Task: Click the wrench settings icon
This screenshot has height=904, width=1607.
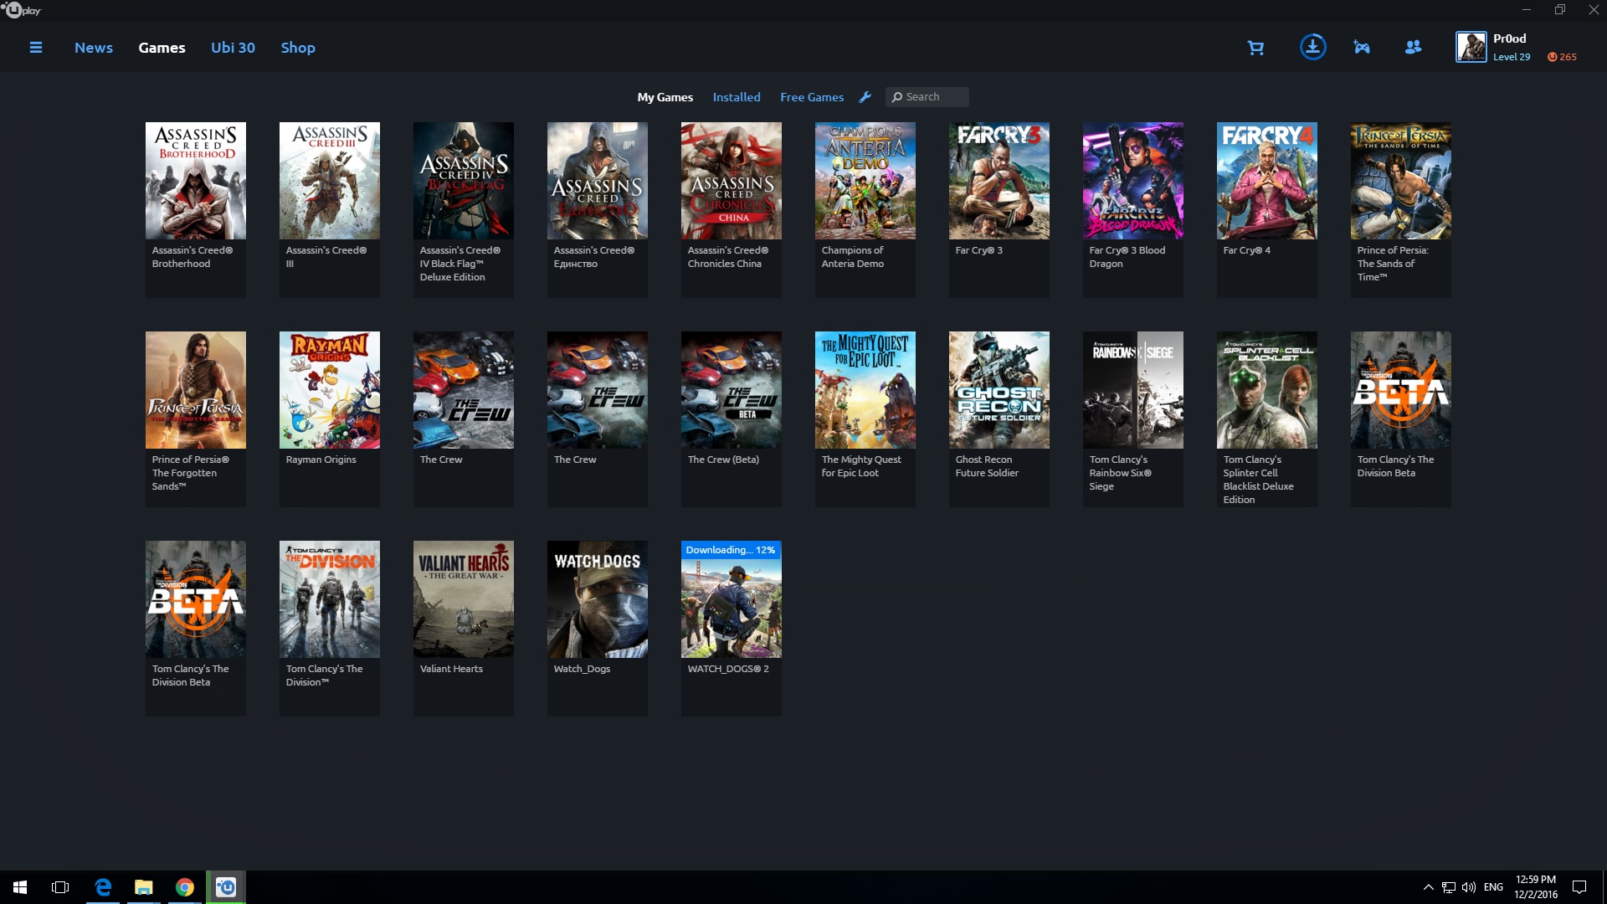Action: [865, 97]
